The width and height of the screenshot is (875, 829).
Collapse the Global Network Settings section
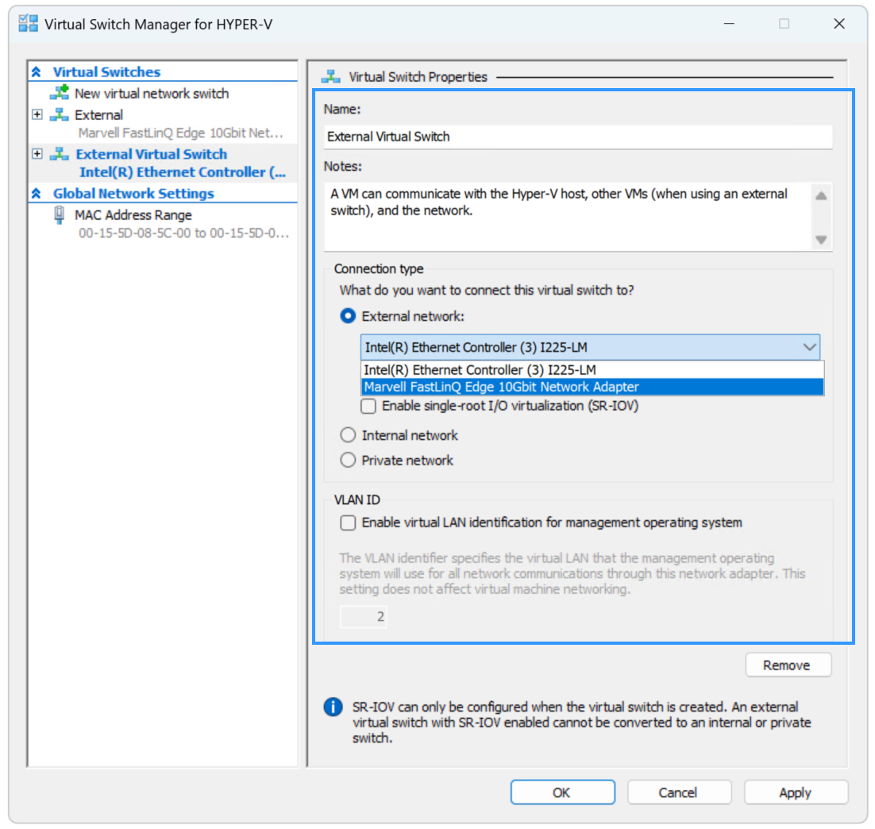click(36, 194)
